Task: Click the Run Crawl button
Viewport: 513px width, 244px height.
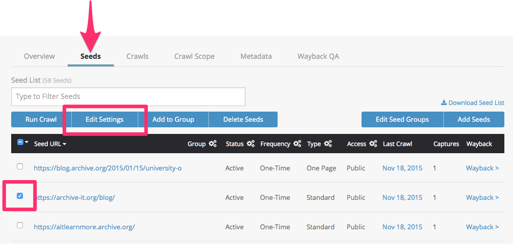Action: pos(41,120)
